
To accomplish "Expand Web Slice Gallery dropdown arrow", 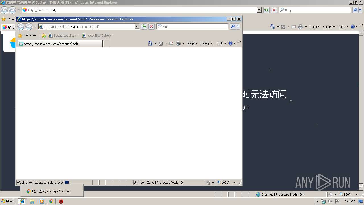I will coord(113,36).
